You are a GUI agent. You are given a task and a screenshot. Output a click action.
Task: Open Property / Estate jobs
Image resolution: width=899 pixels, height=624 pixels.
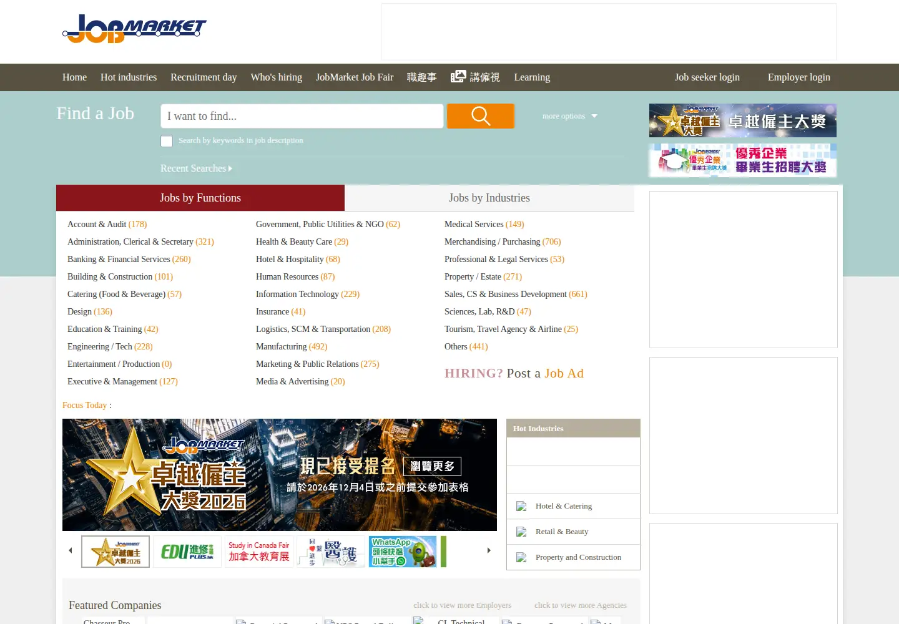483,276
